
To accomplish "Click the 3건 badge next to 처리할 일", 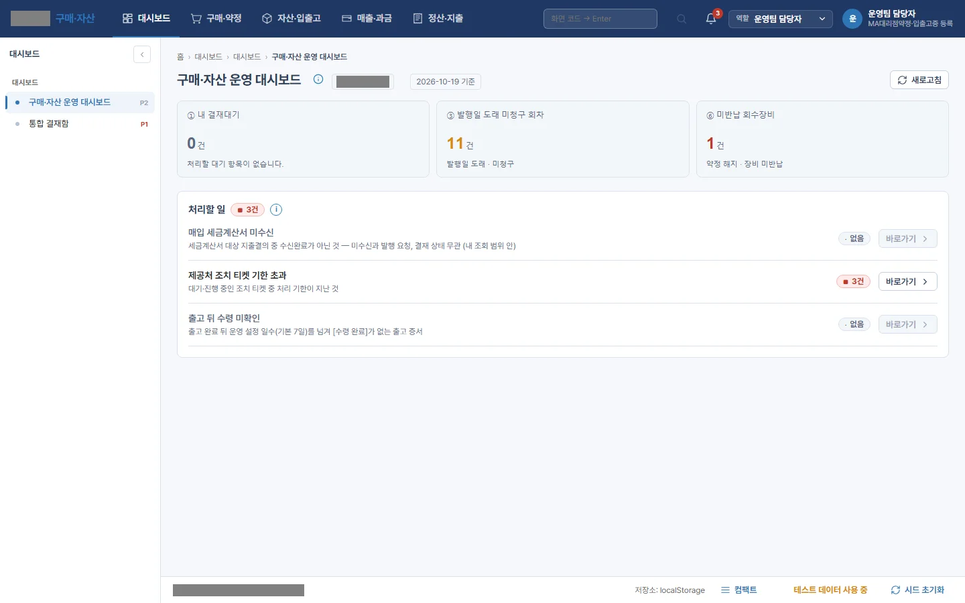I will point(248,210).
